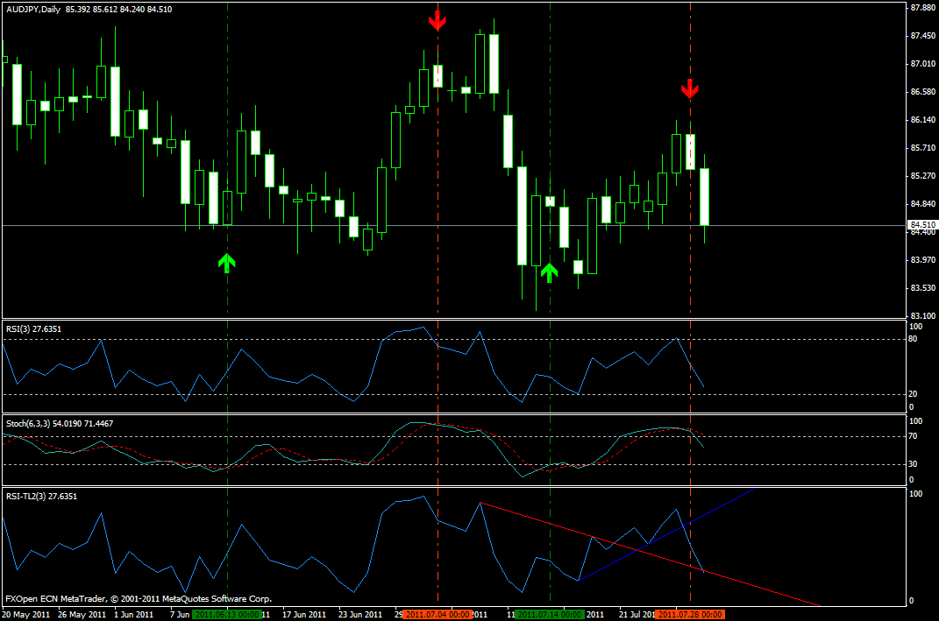The image size is (939, 621).
Task: Click the orange 2011.07.04 date label
Action: (438, 614)
